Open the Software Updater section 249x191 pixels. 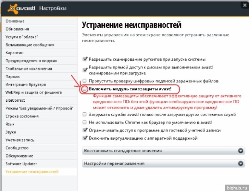click(22, 164)
